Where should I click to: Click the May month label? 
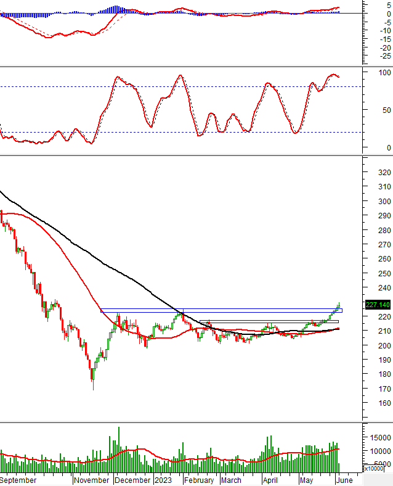pyautogui.click(x=306, y=480)
